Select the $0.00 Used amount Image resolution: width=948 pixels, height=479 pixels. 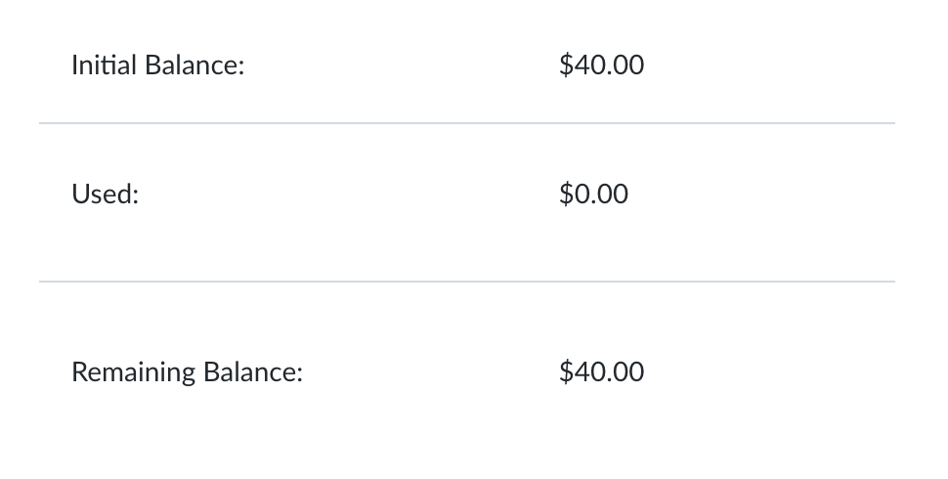pos(593,195)
